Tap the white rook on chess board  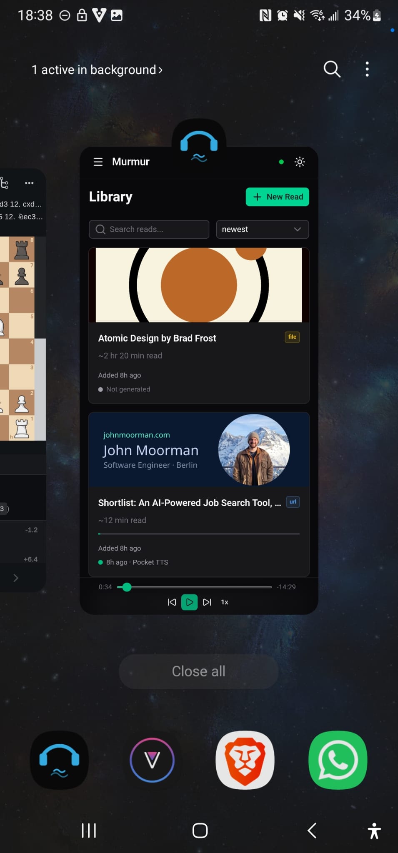pos(22,429)
